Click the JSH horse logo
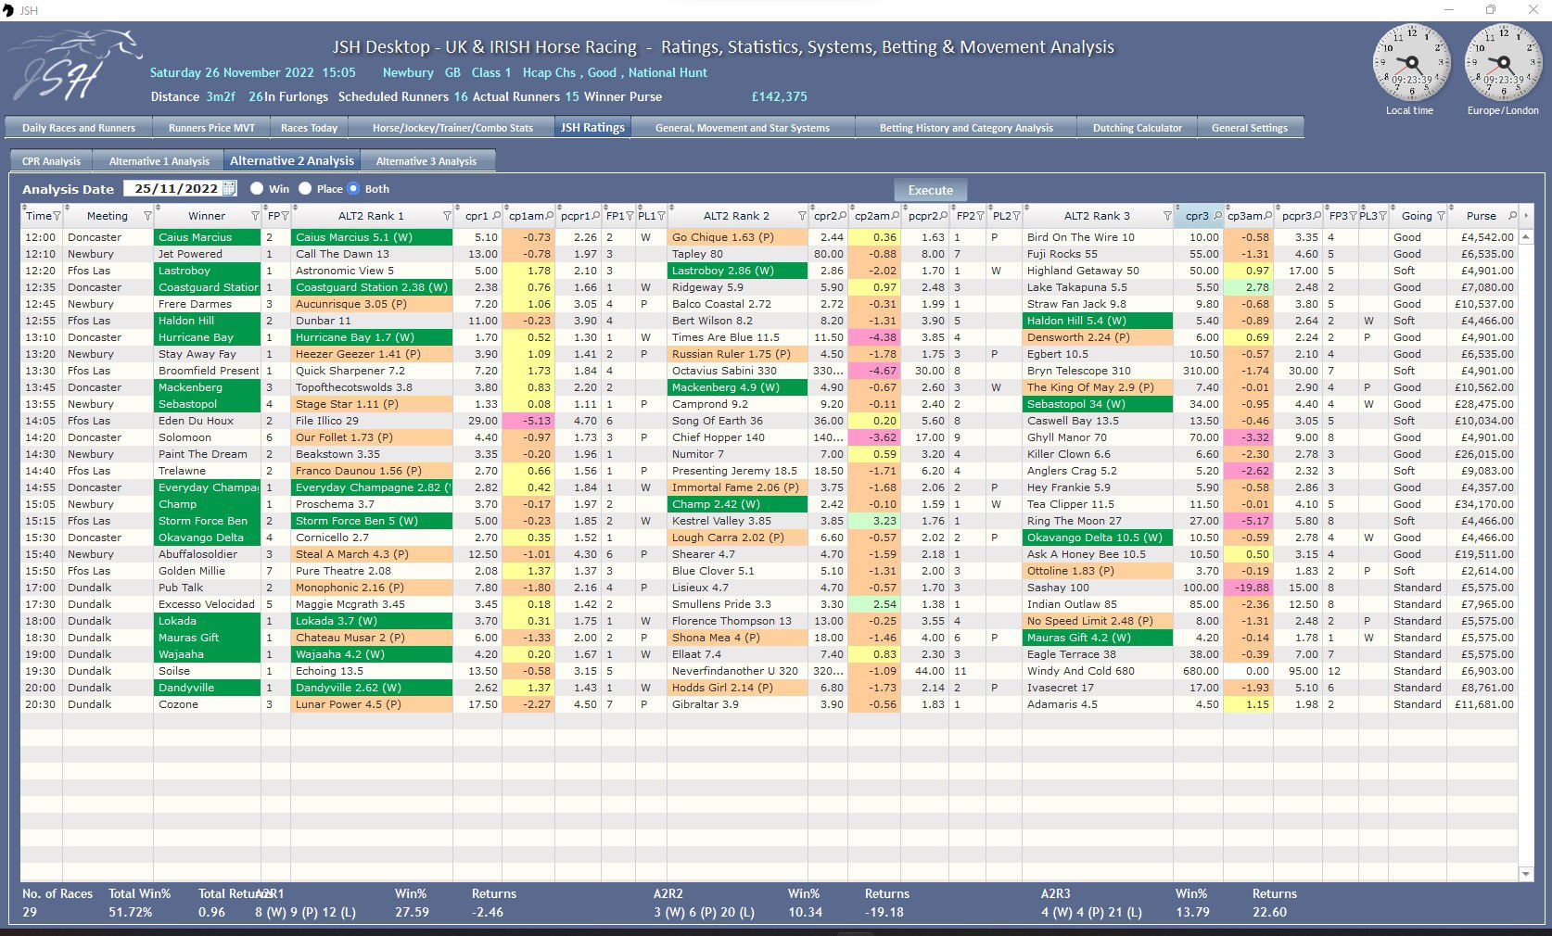This screenshot has width=1552, height=936. 76,65
